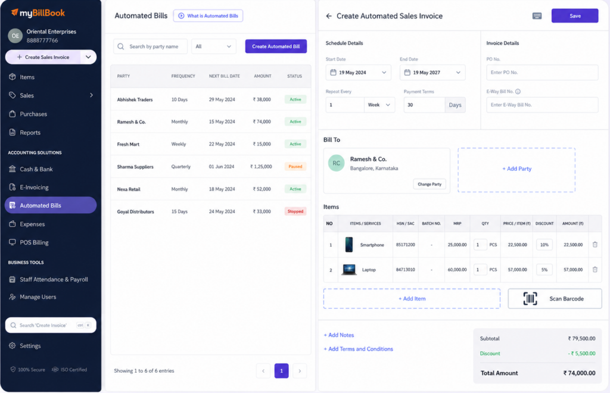The height and width of the screenshot is (393, 610).
Task: Click the Add Party box
Action: [x=516, y=169]
